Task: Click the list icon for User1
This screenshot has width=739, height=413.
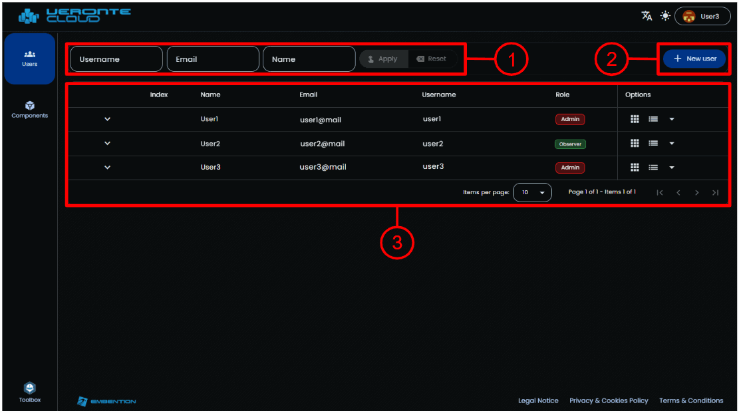Action: click(x=653, y=119)
